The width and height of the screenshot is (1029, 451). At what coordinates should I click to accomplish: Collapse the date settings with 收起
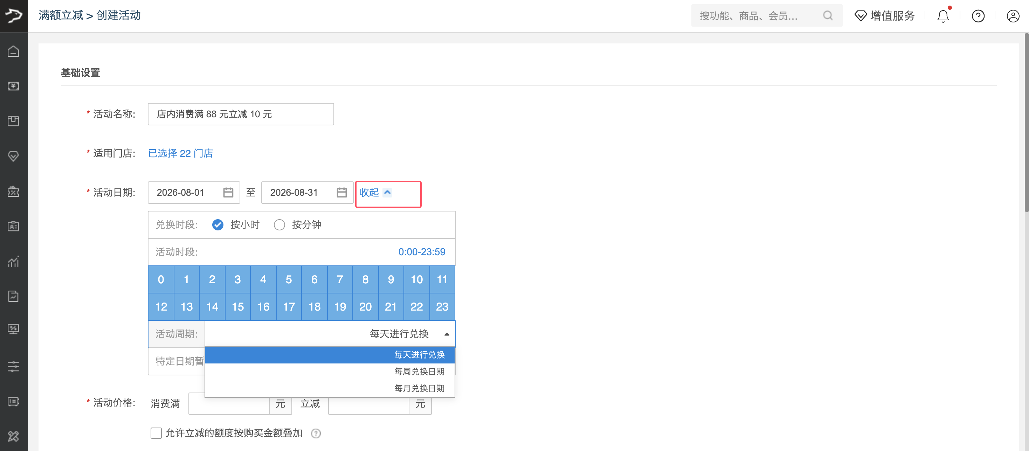pyautogui.click(x=375, y=193)
